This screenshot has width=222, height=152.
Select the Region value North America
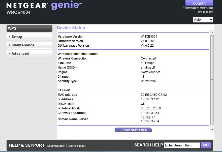click(x=151, y=72)
